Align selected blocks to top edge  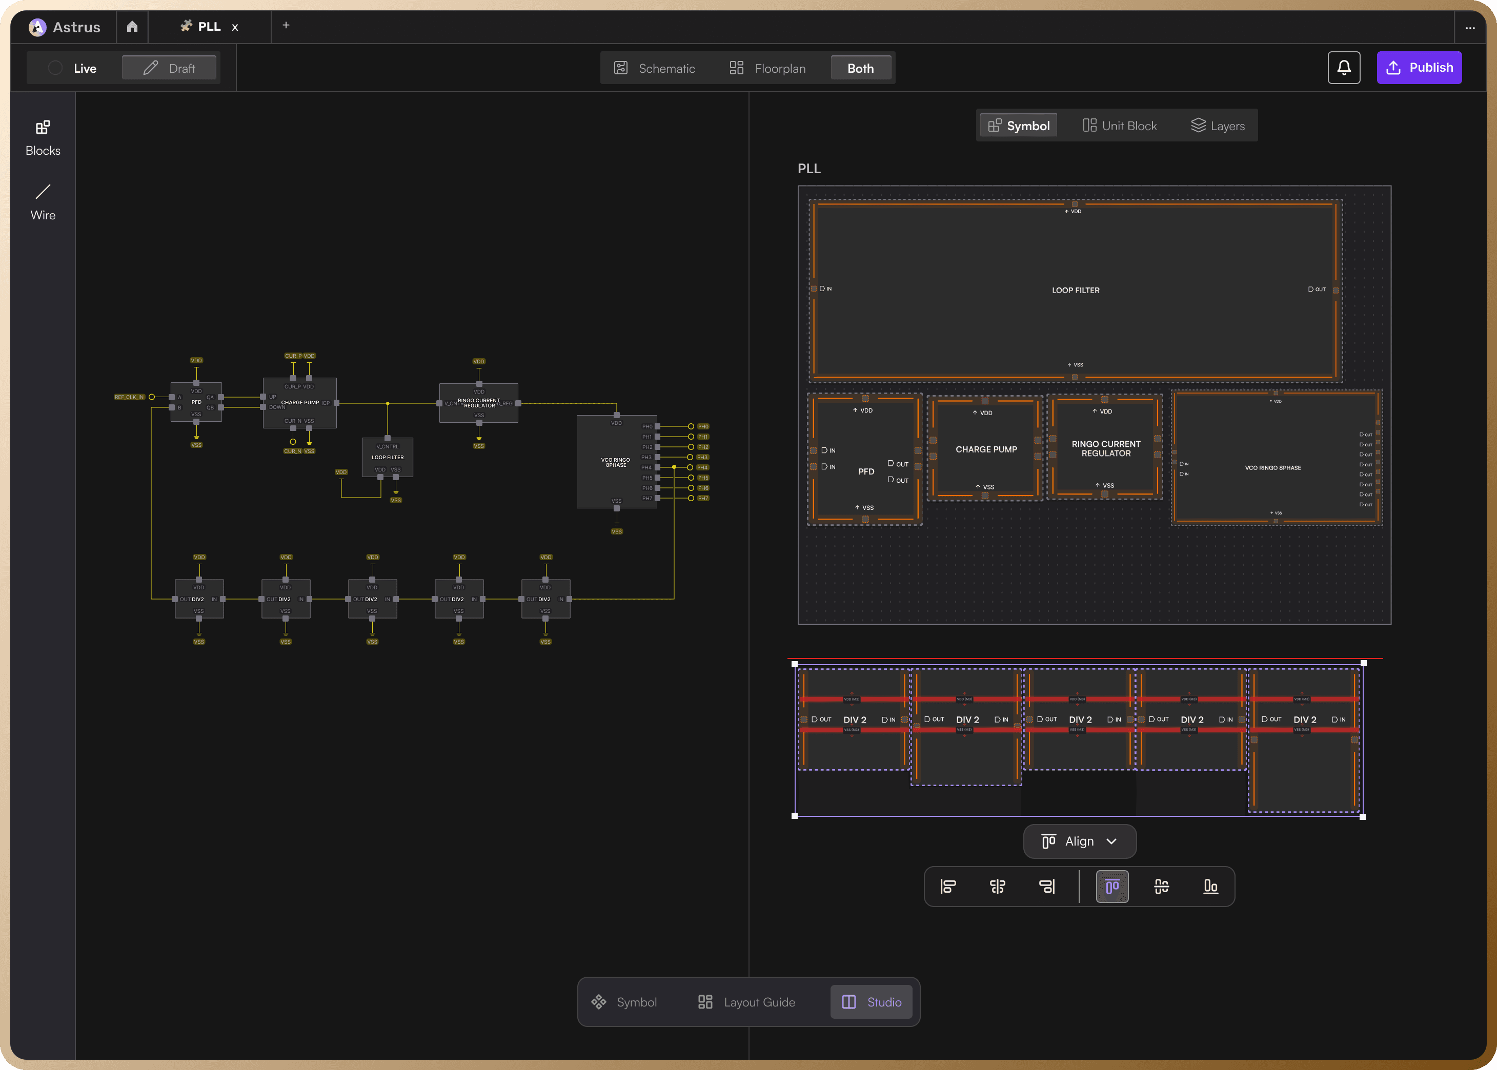click(x=1112, y=887)
